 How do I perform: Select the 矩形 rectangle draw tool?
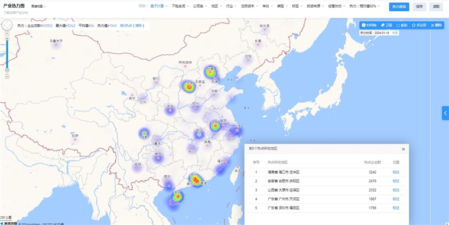402,25
